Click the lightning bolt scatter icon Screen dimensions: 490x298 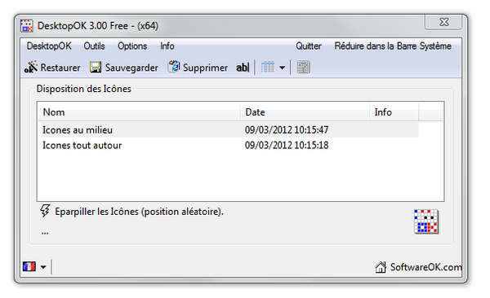coord(45,211)
